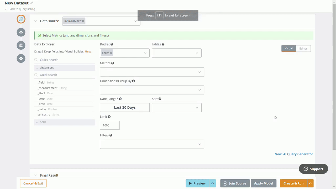Select the Visual tab

click(288, 48)
